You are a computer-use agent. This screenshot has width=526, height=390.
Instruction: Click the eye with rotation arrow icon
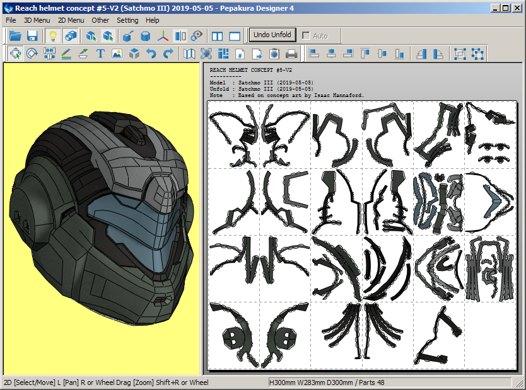[197, 36]
